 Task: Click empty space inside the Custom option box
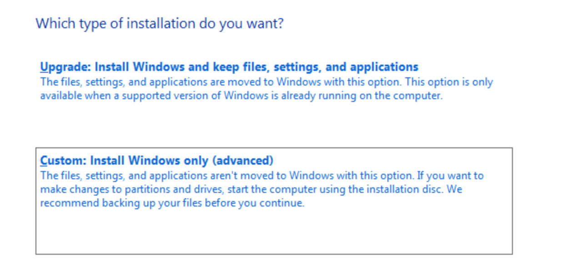pos(273,232)
